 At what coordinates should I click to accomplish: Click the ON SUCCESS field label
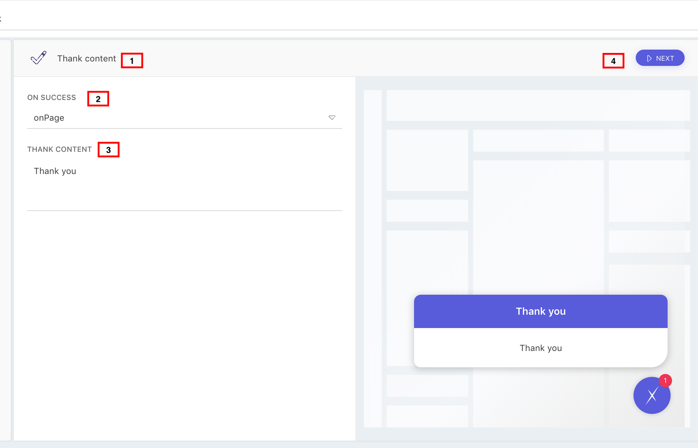52,97
